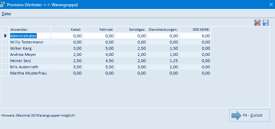
Task: Click row selector beside Heiner Seiz
Action: coord(5,61)
